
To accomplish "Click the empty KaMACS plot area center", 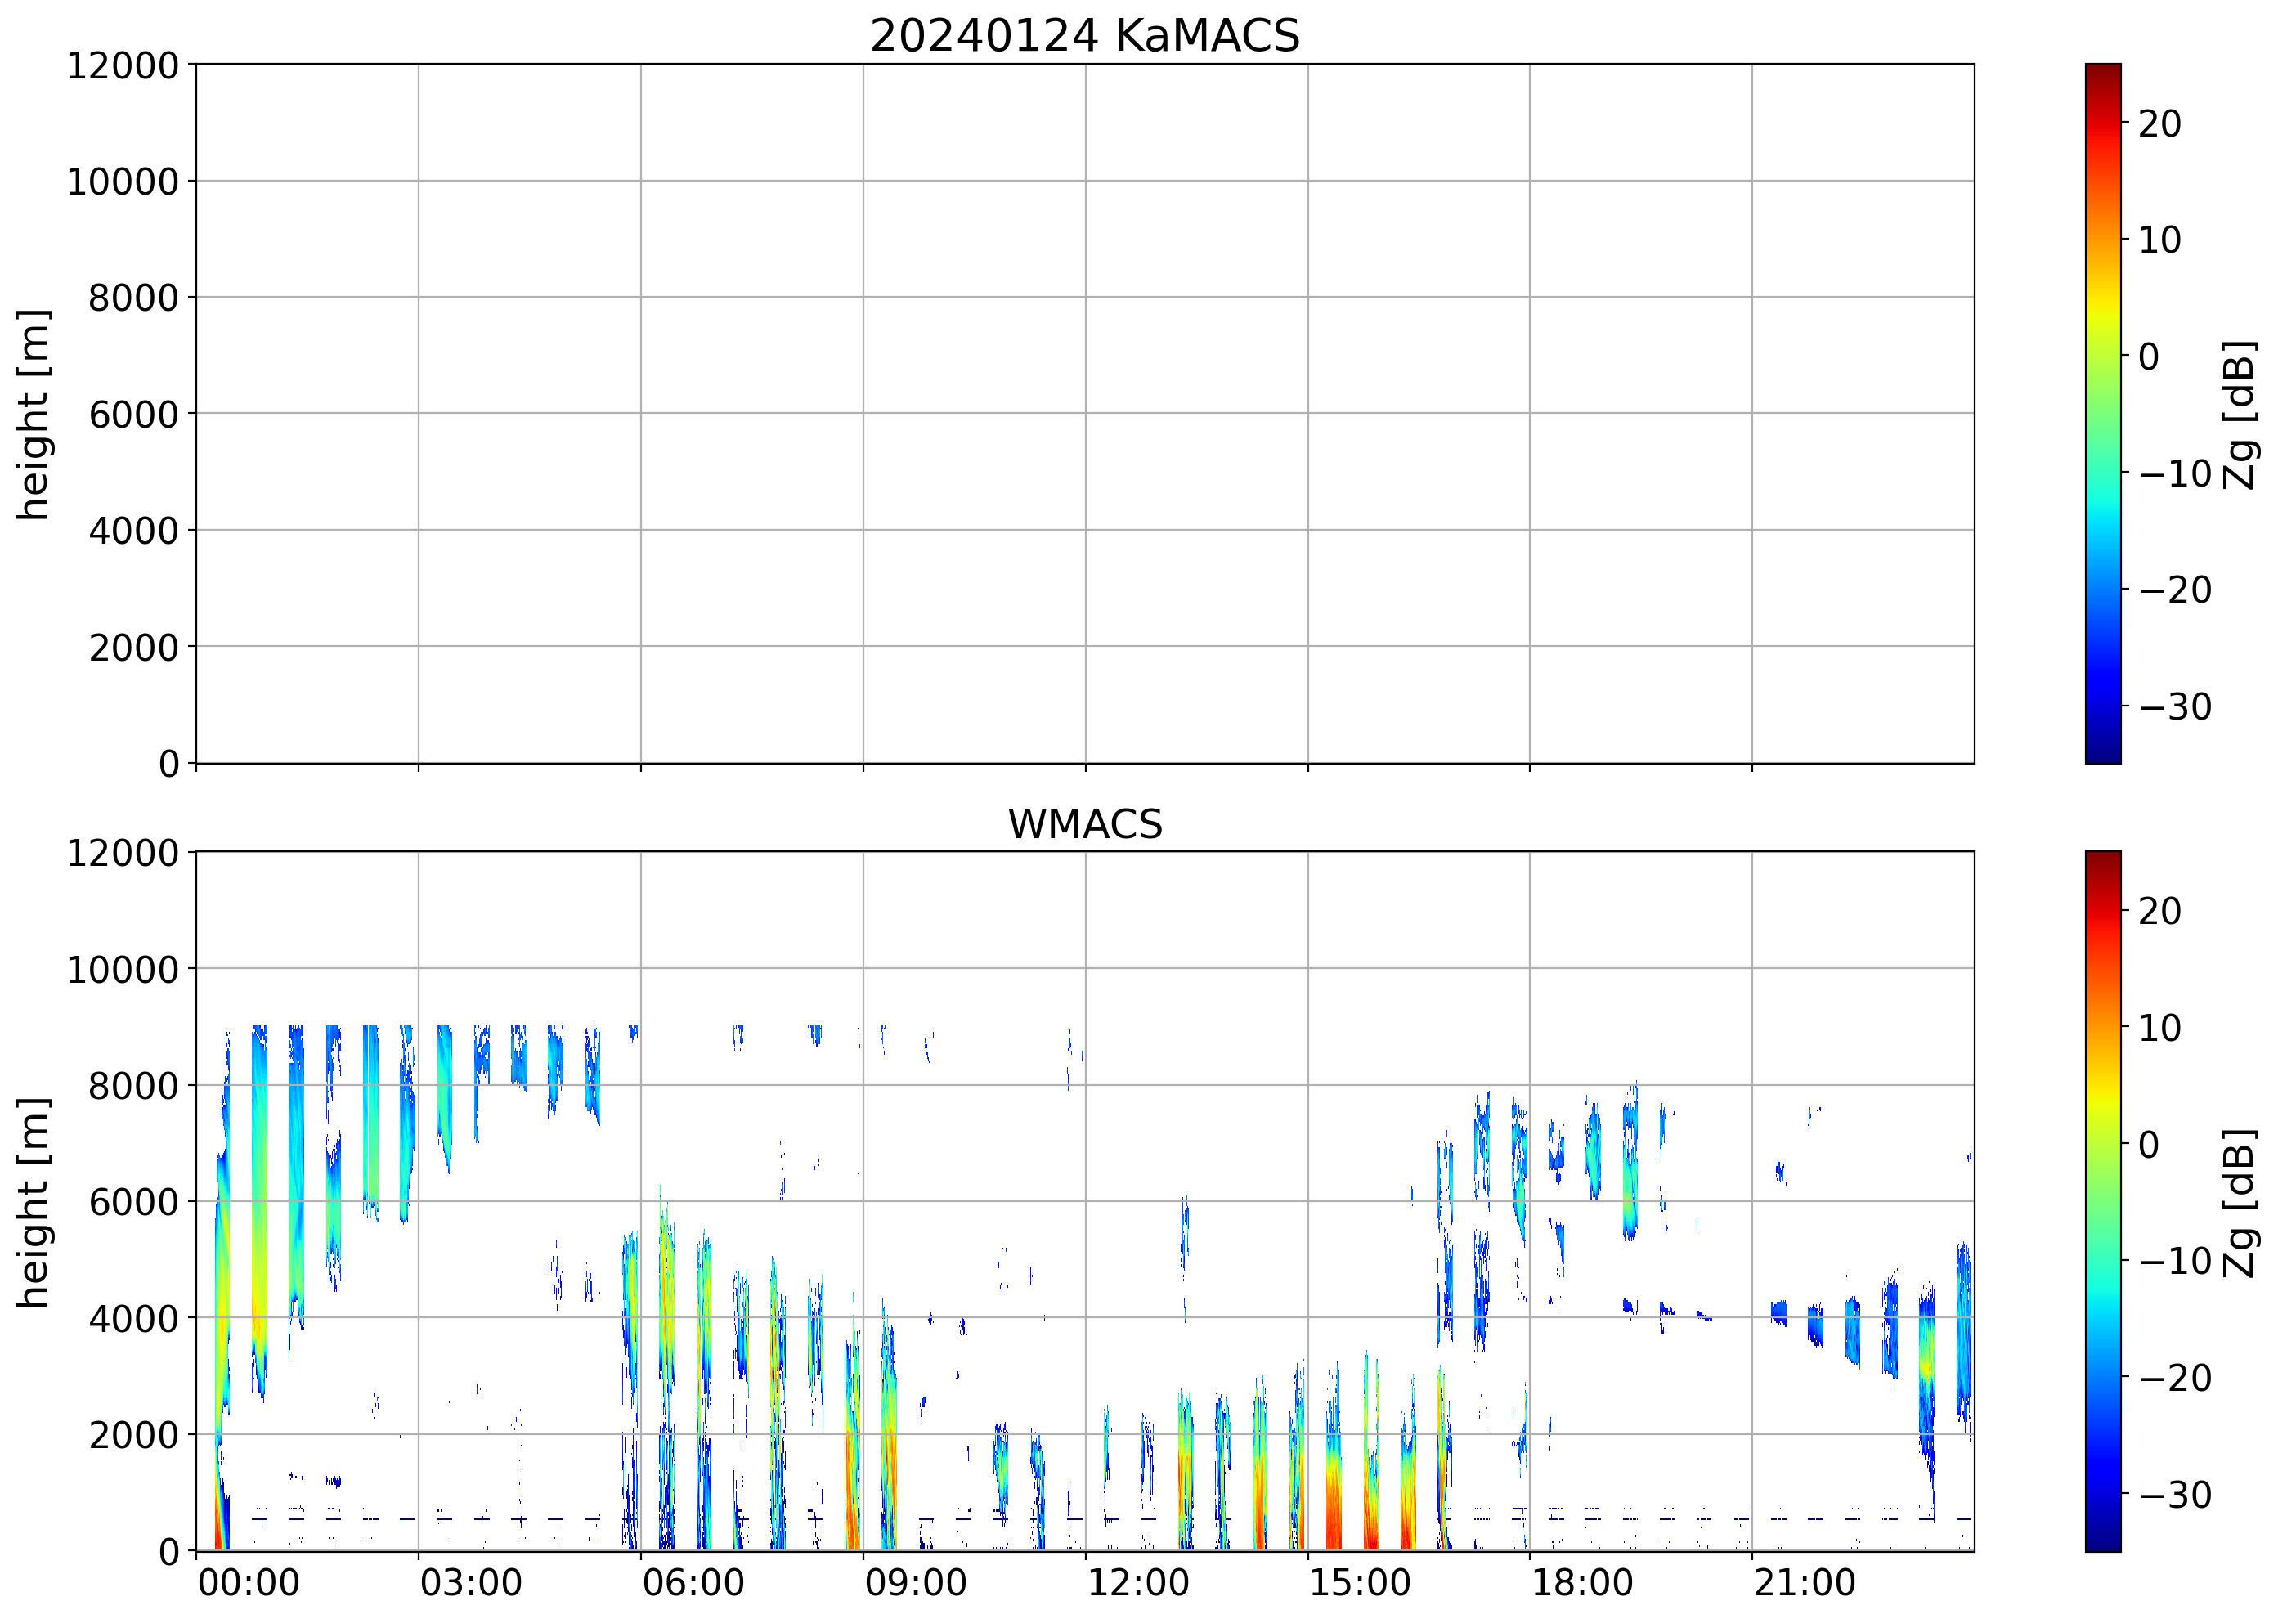I will (x=1085, y=414).
